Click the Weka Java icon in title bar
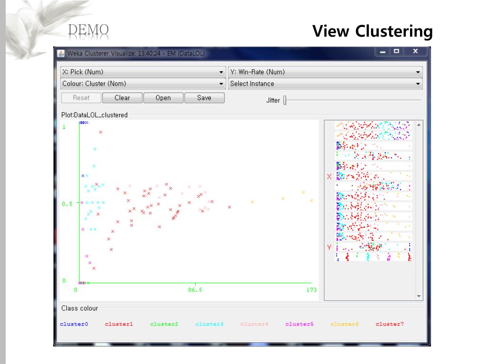Screen dimensions: 486x364 click(x=61, y=54)
